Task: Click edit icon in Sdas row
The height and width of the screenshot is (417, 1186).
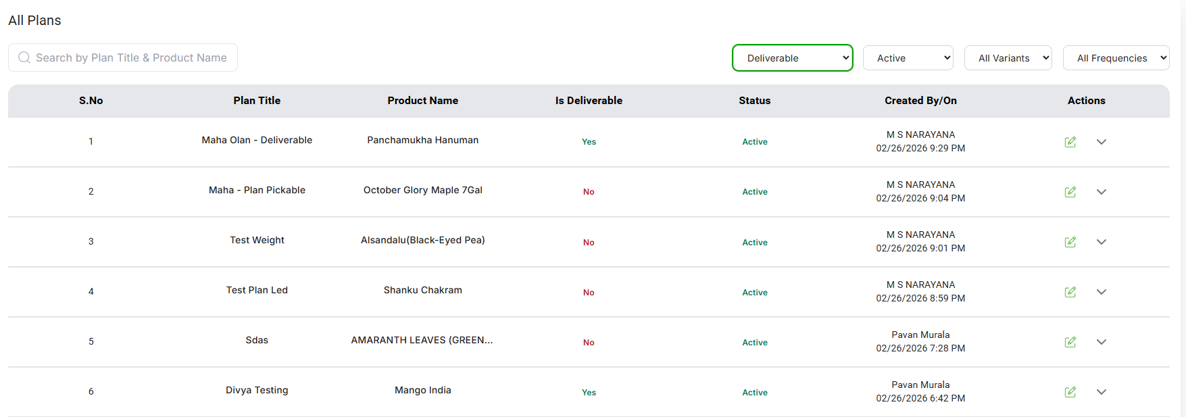Action: pos(1070,342)
